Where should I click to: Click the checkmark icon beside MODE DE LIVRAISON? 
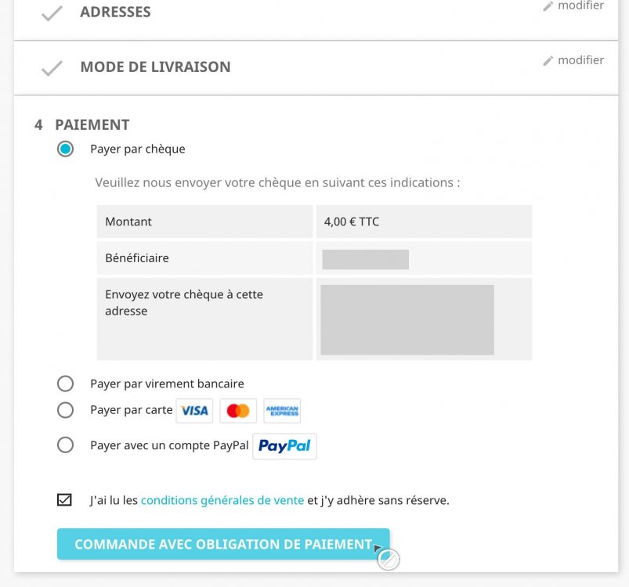(x=52, y=67)
